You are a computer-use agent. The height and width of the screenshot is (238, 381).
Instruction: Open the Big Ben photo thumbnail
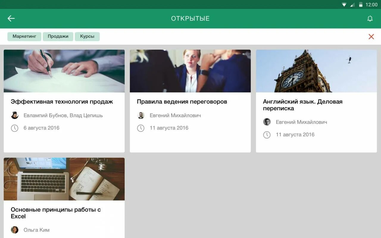(316, 71)
